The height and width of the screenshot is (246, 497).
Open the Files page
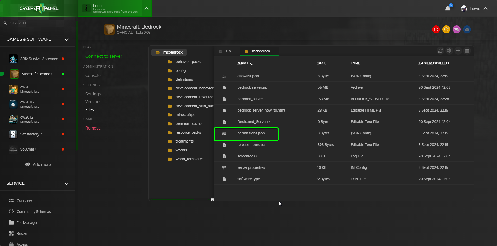[x=90, y=110]
